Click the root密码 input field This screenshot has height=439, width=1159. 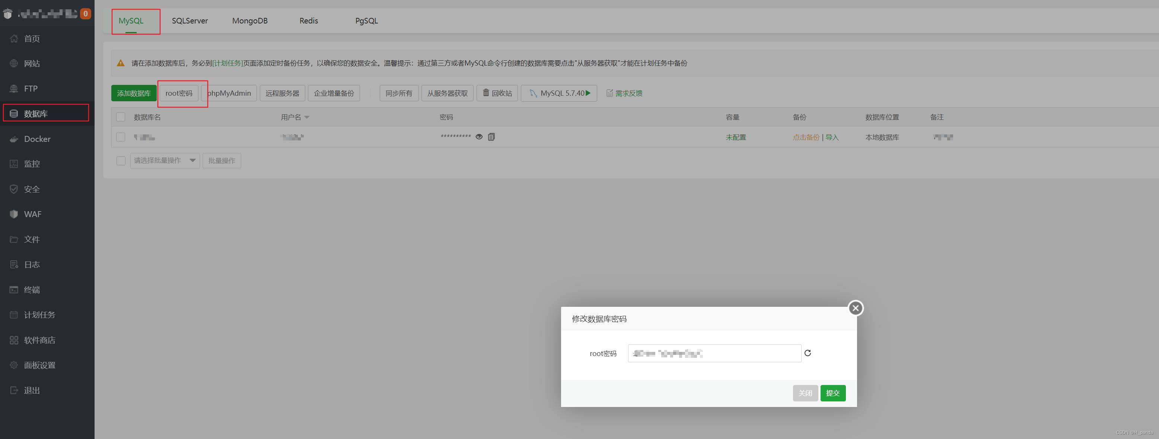(x=714, y=353)
